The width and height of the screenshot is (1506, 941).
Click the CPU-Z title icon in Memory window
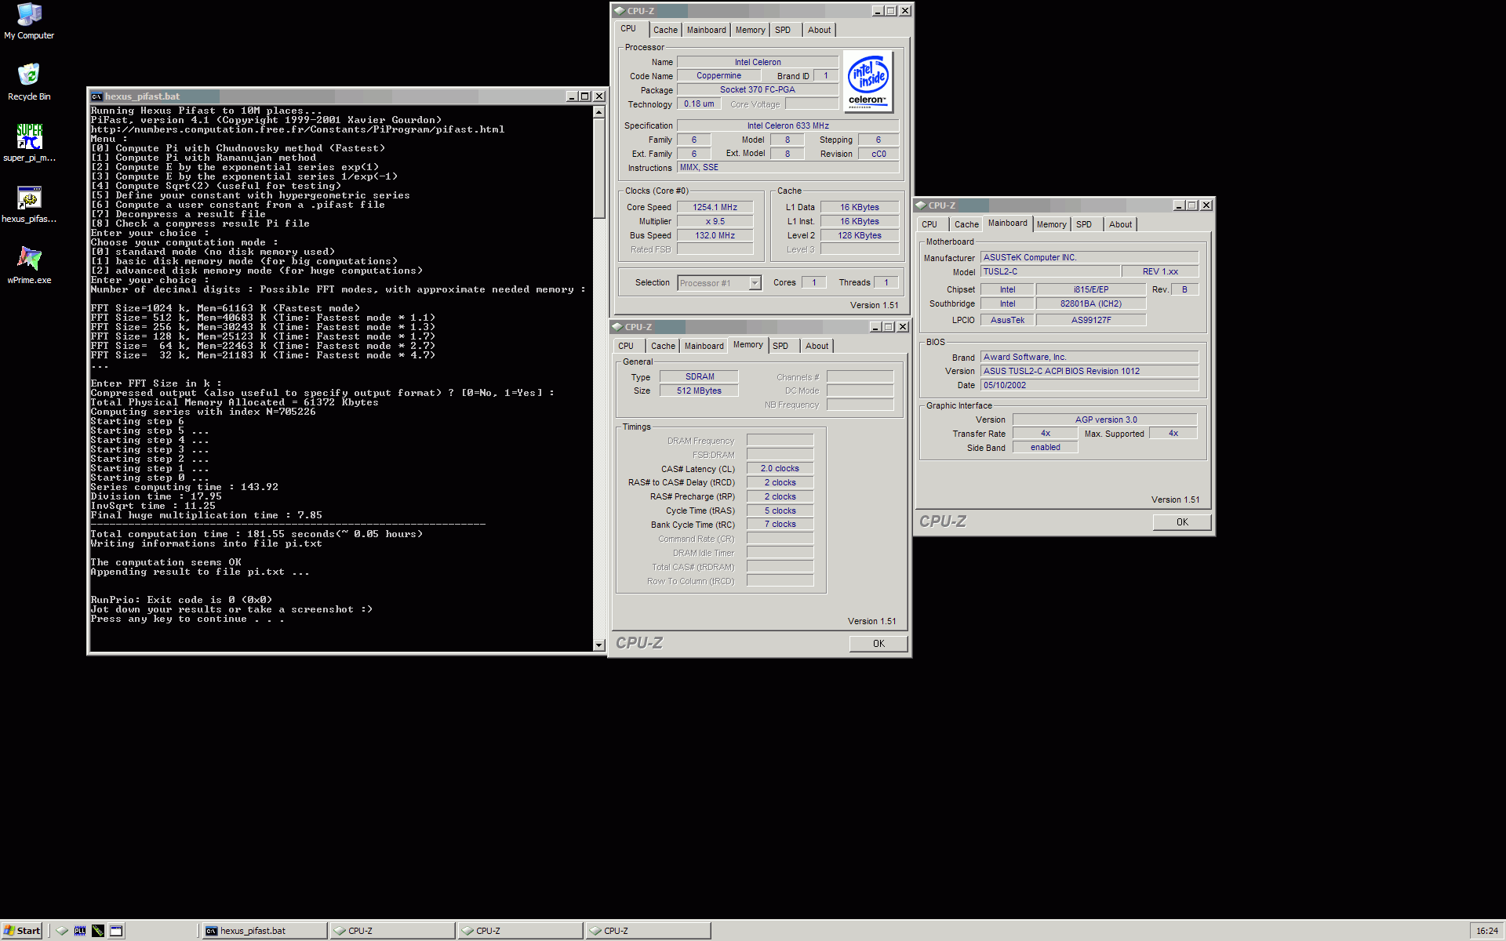click(617, 327)
